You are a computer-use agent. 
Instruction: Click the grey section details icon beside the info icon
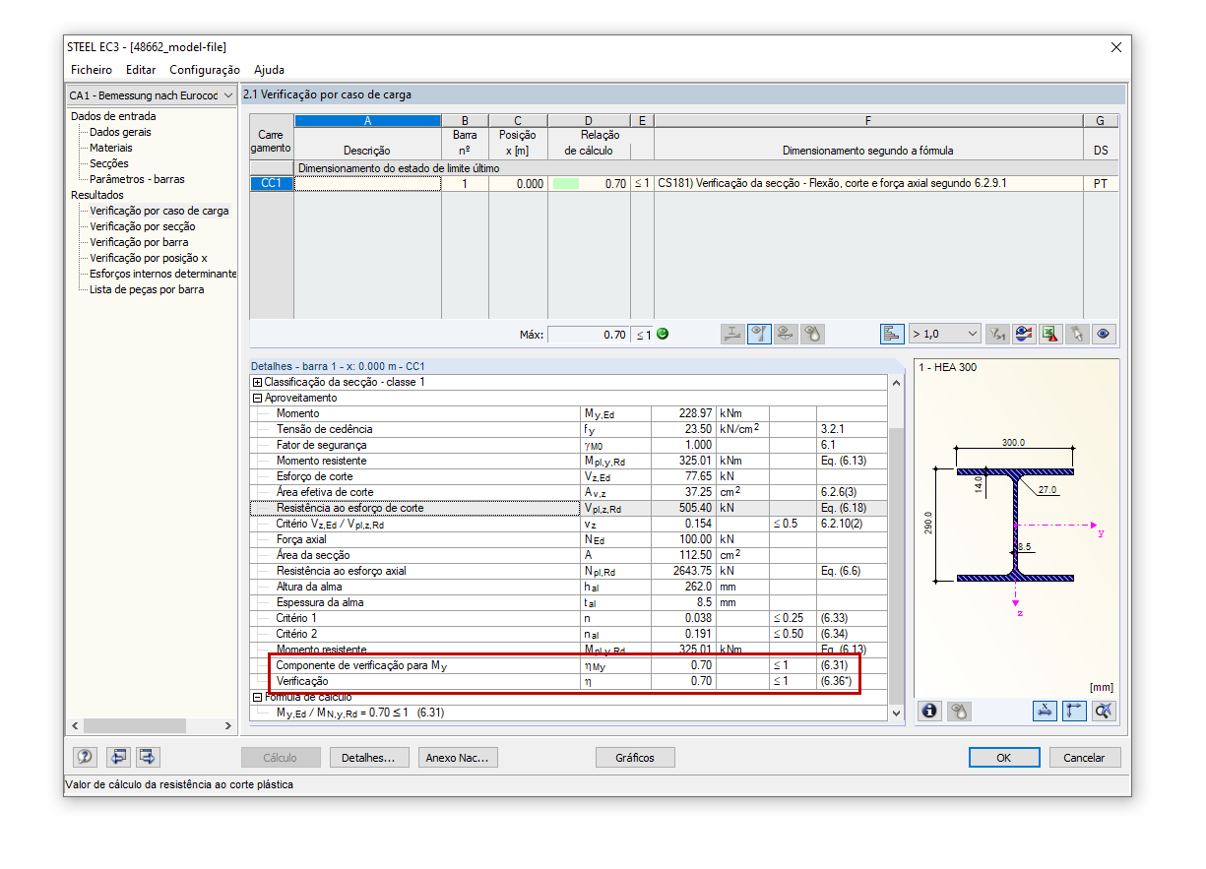960,711
